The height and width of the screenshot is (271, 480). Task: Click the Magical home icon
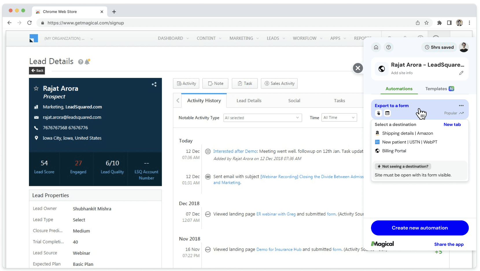(376, 47)
